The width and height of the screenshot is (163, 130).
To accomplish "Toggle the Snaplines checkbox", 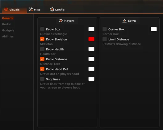I will (42, 79).
